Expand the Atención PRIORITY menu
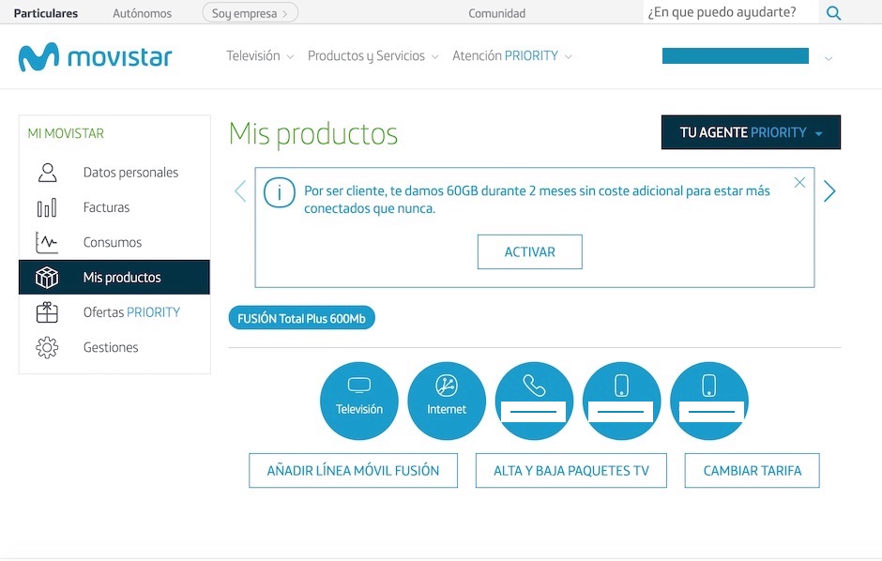Viewport: 882px width, 561px height. click(512, 55)
